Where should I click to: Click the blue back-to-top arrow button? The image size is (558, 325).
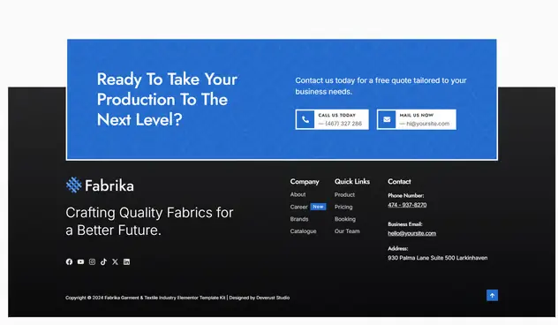(492, 295)
